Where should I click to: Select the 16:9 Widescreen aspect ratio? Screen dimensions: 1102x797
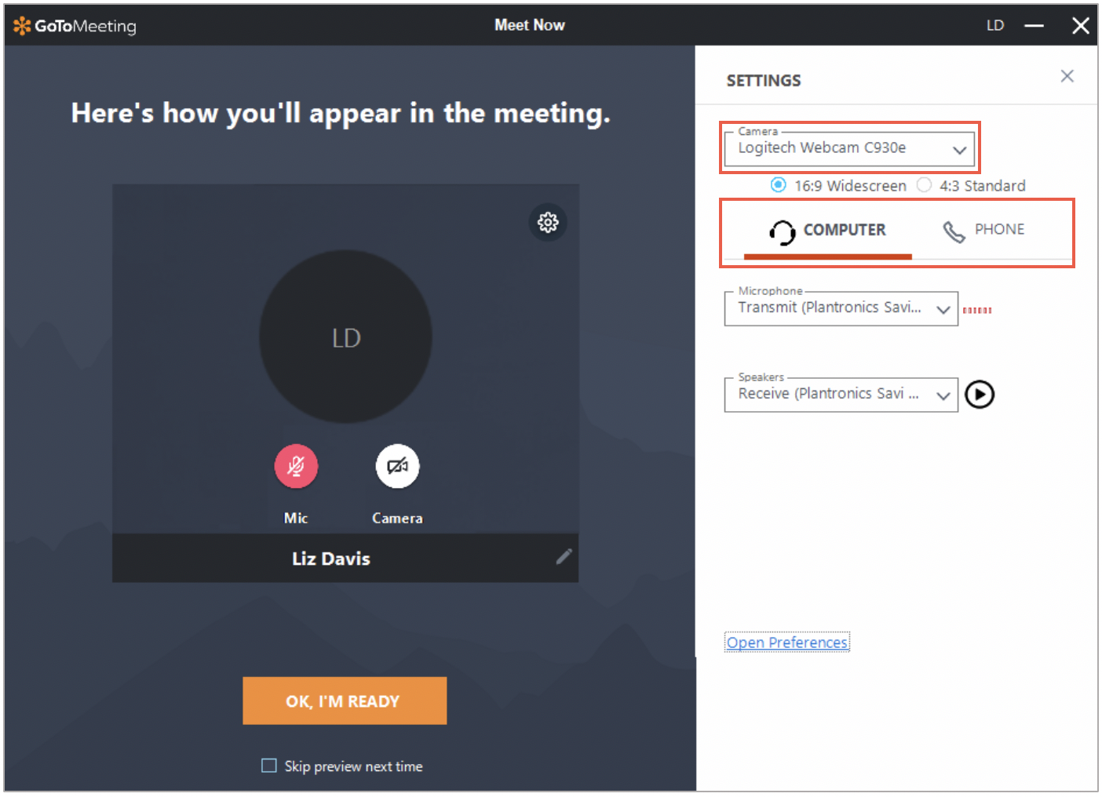778,185
